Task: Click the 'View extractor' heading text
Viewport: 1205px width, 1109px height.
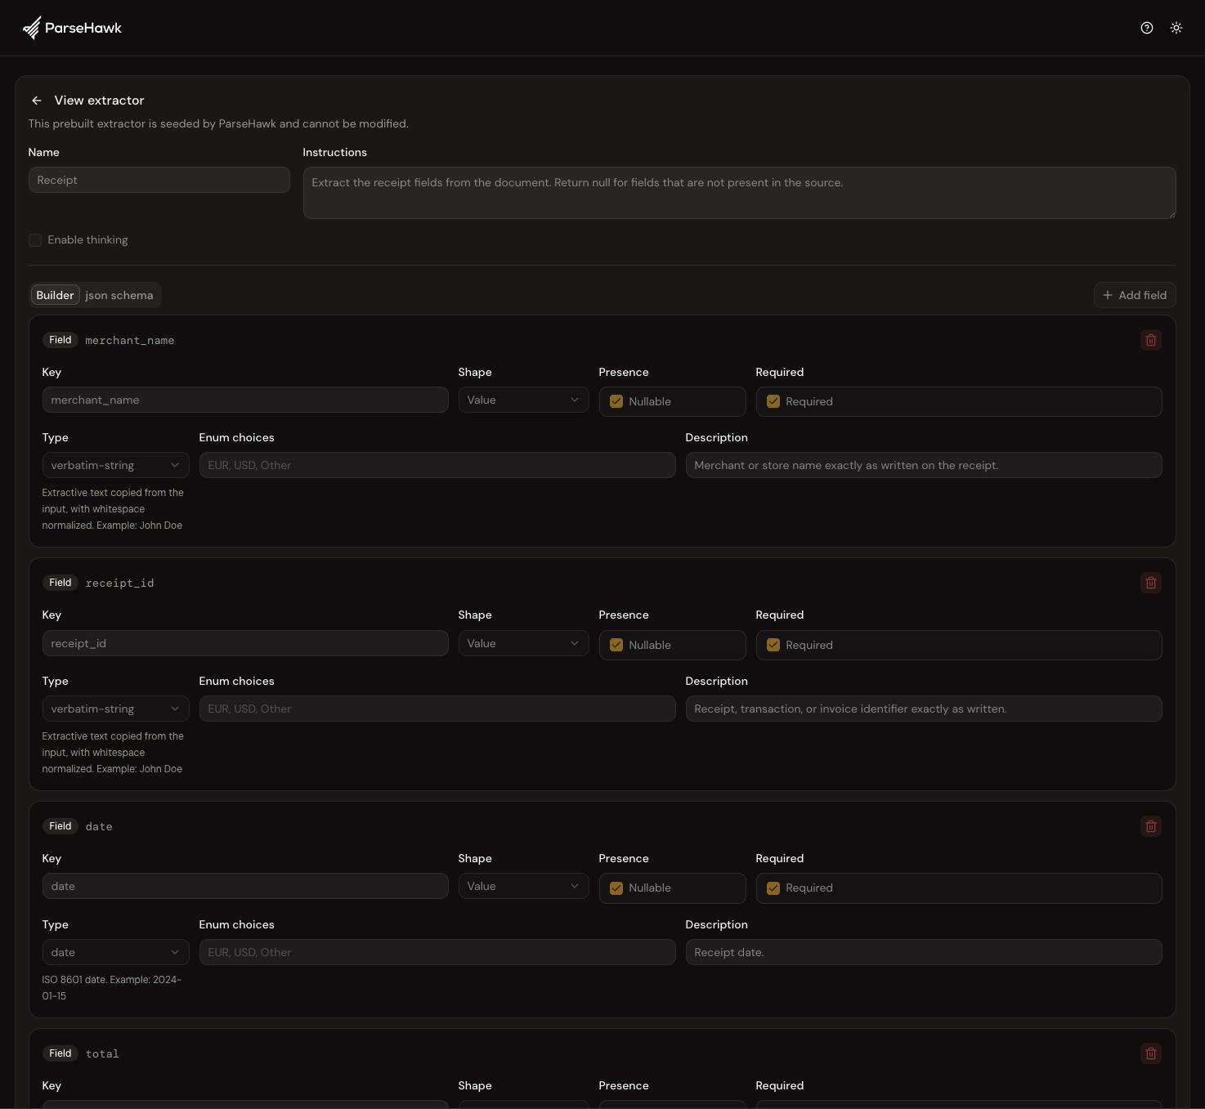Action: [x=99, y=101]
